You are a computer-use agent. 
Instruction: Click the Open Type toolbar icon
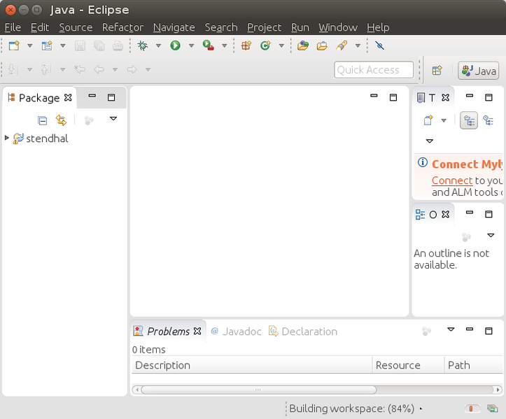click(x=303, y=45)
